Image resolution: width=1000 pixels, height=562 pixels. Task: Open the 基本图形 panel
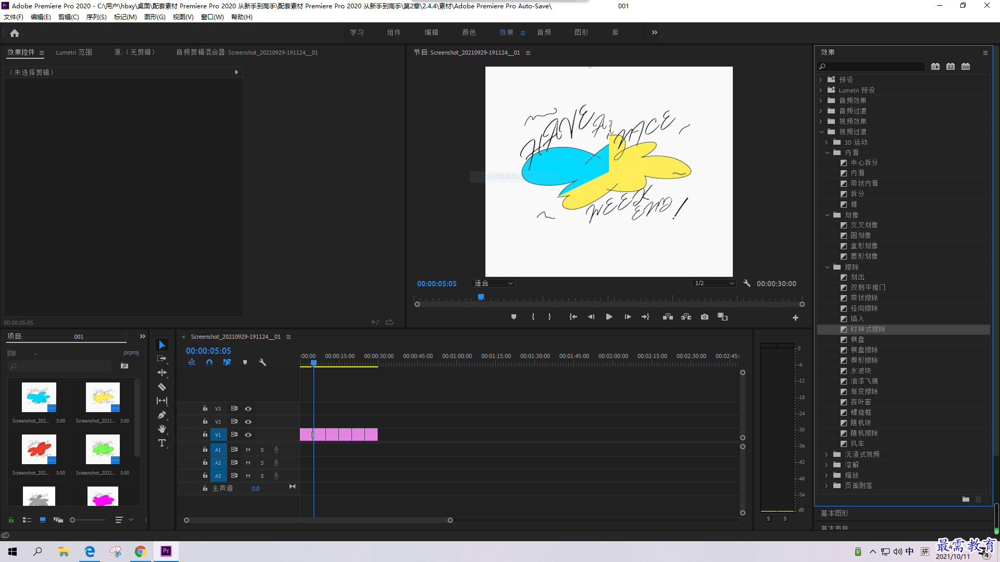coord(834,513)
